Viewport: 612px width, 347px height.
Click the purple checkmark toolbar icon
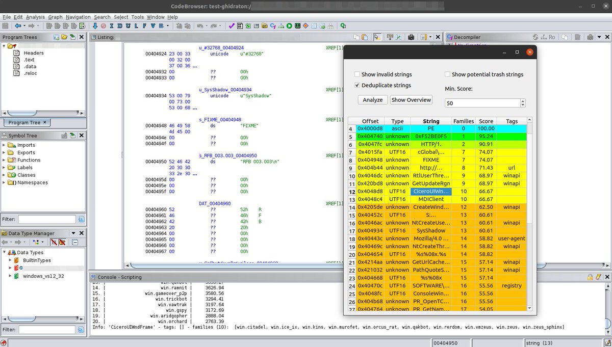[x=232, y=25]
